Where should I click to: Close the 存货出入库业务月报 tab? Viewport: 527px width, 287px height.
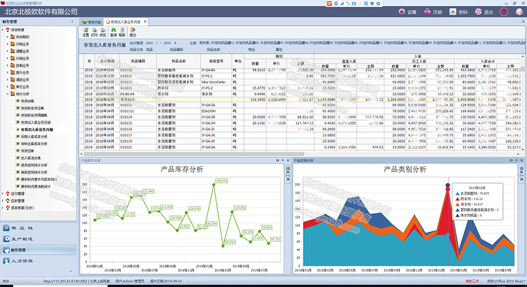(145, 22)
